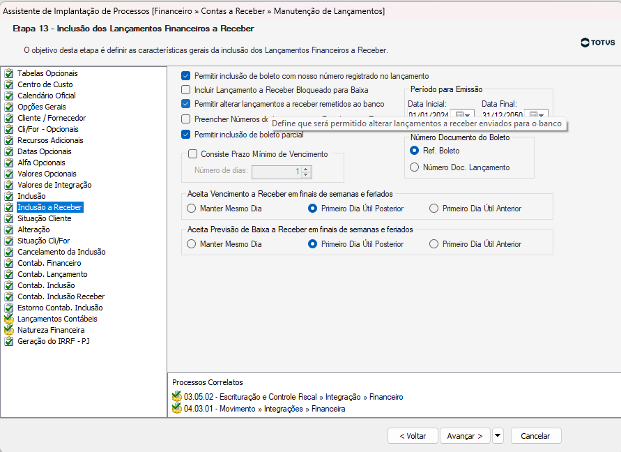Check the Preencher Números checkbox
This screenshot has height=452, width=621.
pyautogui.click(x=186, y=119)
